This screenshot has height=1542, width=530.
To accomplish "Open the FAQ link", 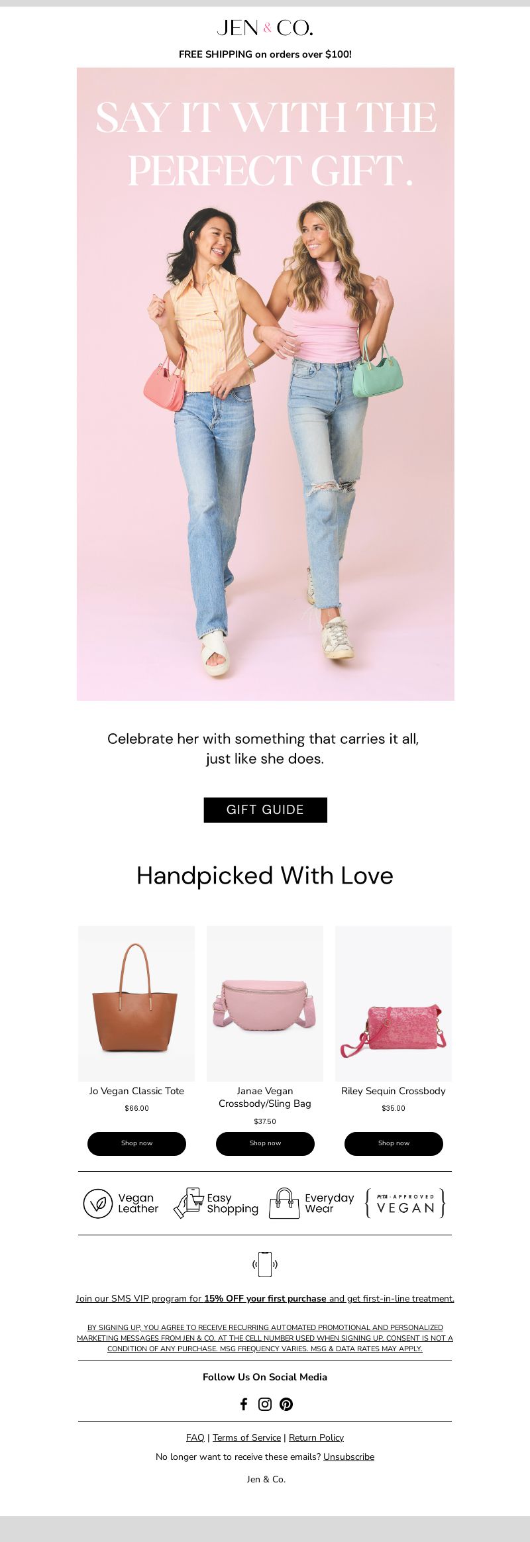I will (195, 1437).
